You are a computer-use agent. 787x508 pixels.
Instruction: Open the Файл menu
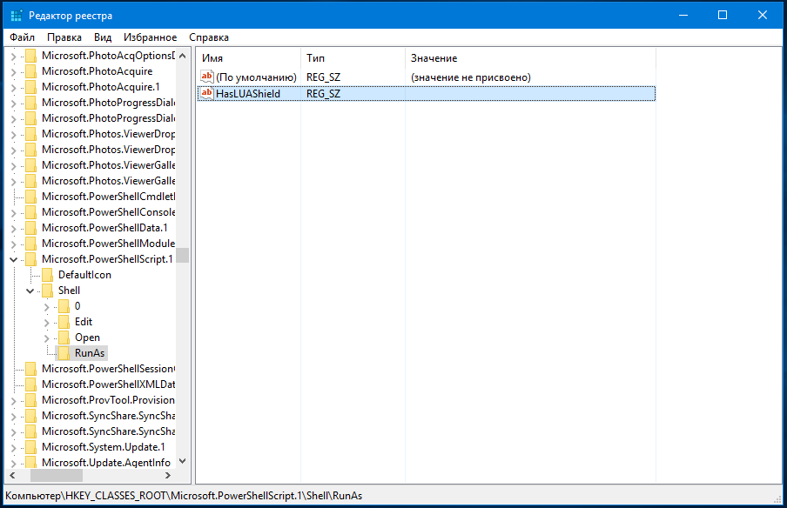pos(22,37)
